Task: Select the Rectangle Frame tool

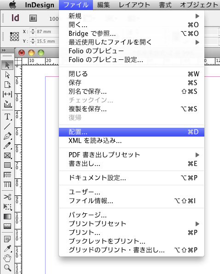Action: 7,155
